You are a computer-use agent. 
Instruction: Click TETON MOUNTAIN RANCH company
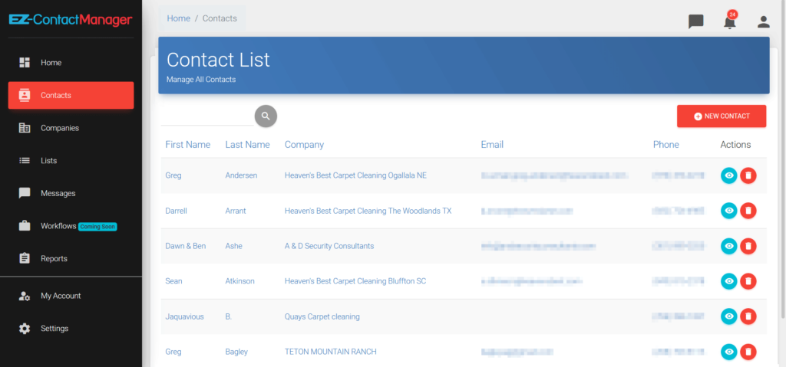(331, 352)
